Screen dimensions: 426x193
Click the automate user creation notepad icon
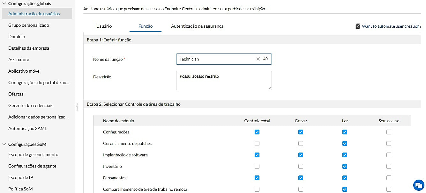click(358, 26)
